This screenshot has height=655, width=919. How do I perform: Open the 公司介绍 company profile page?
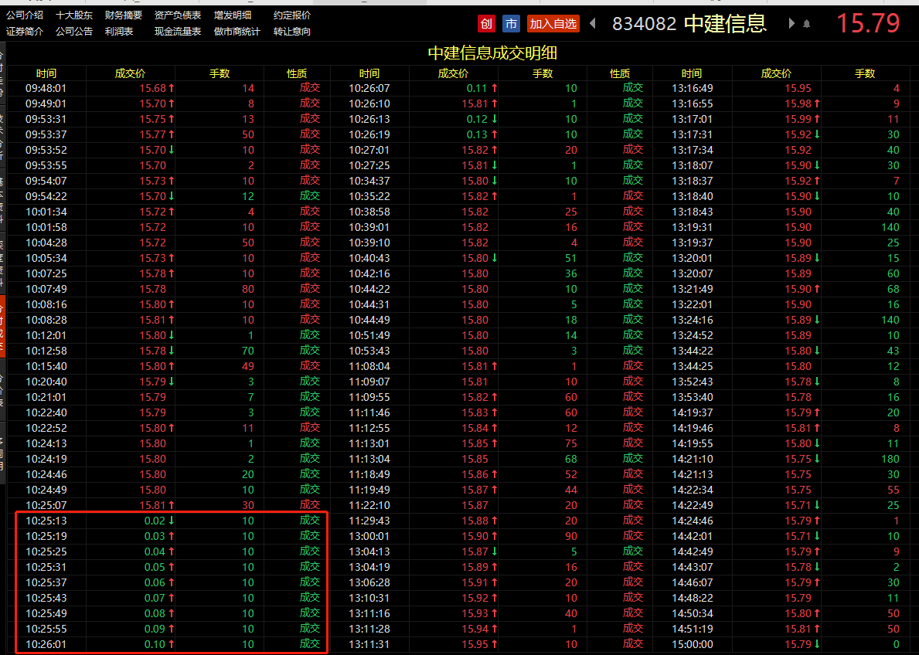(x=25, y=14)
